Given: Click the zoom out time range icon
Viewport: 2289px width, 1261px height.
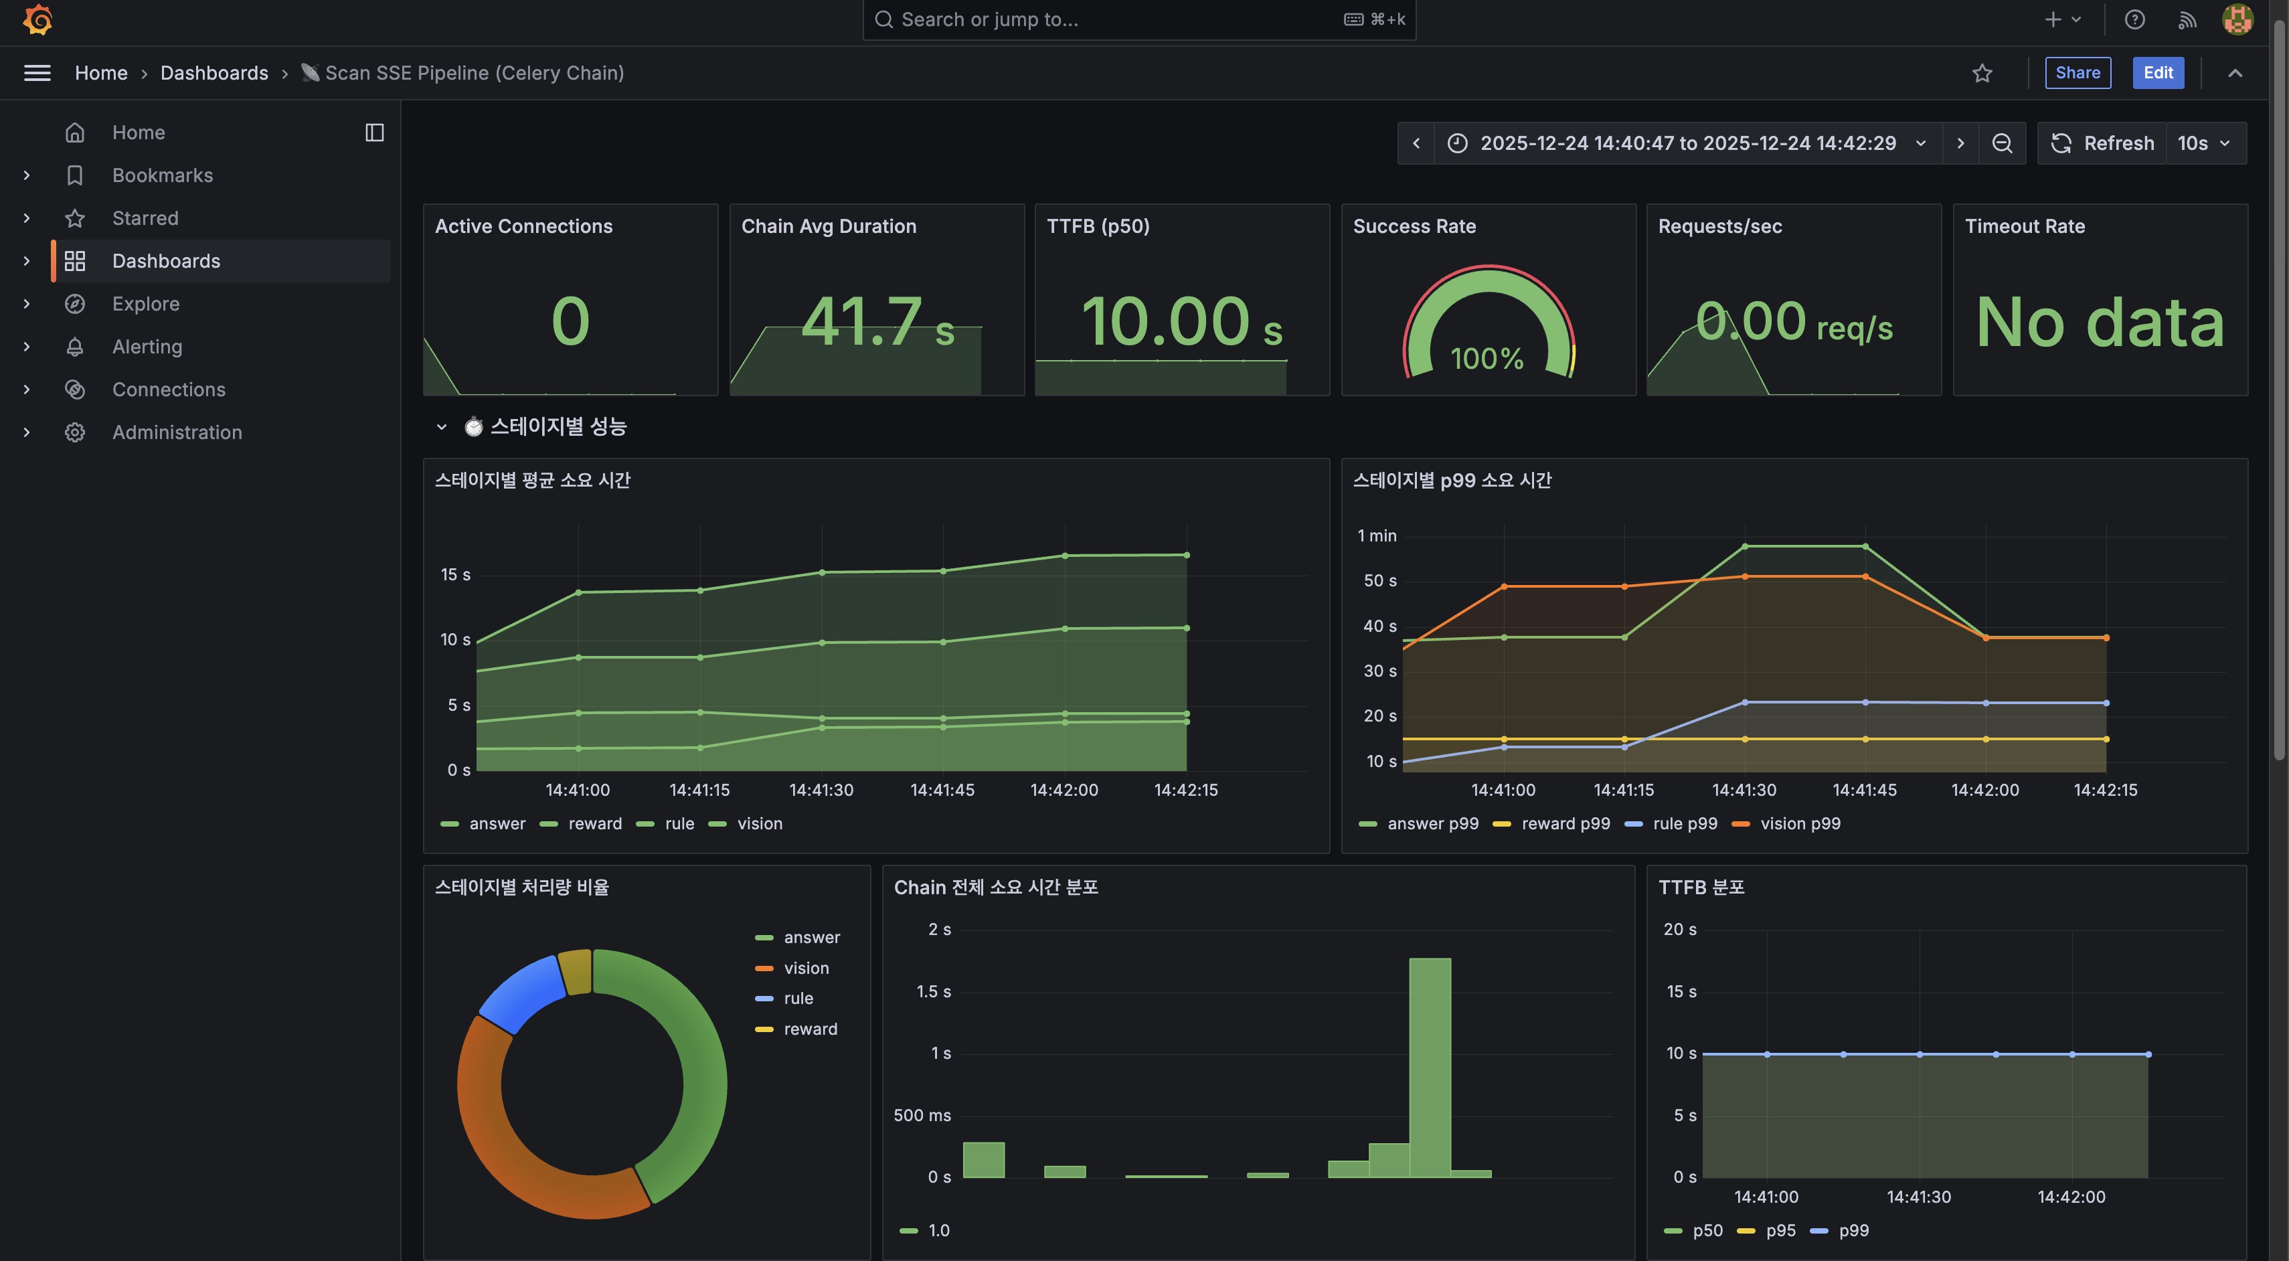Looking at the screenshot, I should (x=2002, y=143).
